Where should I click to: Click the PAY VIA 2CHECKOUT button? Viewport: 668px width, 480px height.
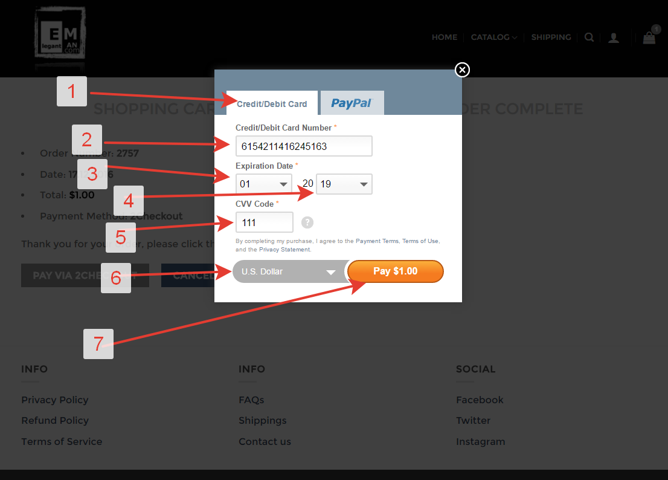tap(85, 276)
